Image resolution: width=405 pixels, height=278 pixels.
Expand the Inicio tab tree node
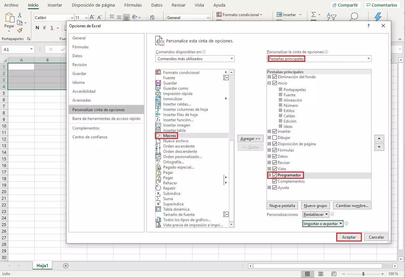point(269,83)
